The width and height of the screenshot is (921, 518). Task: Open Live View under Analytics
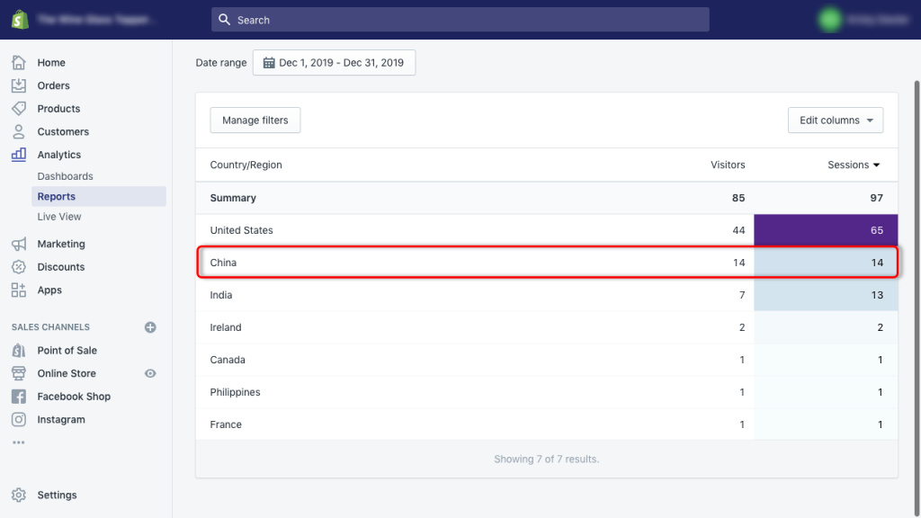pos(59,217)
